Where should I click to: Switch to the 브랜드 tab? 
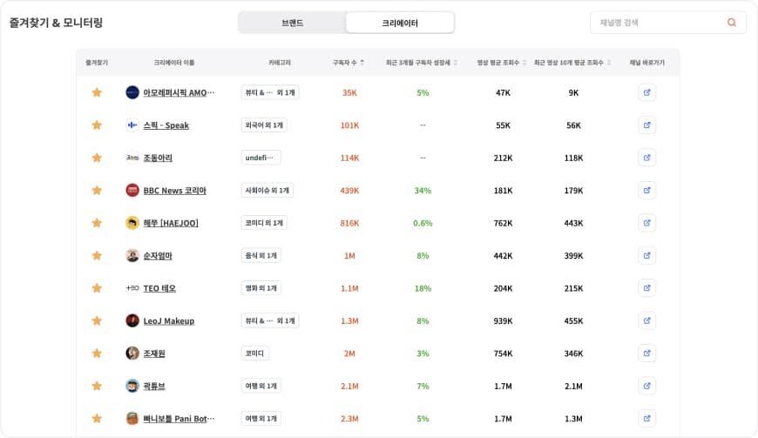292,23
